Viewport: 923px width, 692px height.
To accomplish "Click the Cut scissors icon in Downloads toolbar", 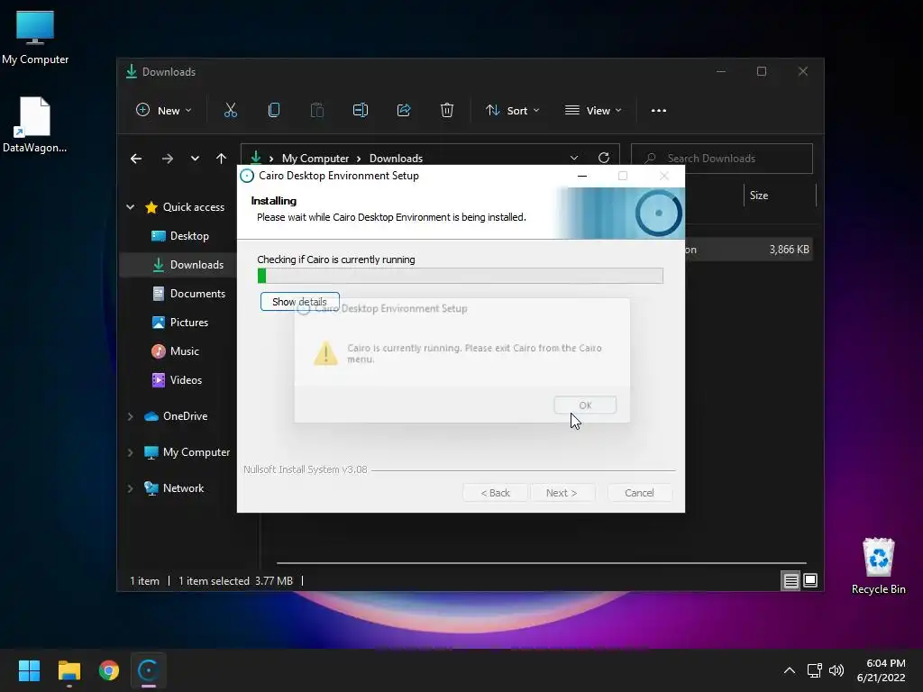I will (x=230, y=110).
